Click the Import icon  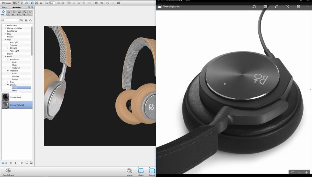tap(129, 171)
